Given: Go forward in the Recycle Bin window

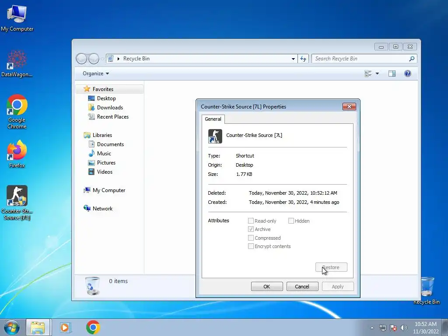Looking at the screenshot, I should 94,59.
